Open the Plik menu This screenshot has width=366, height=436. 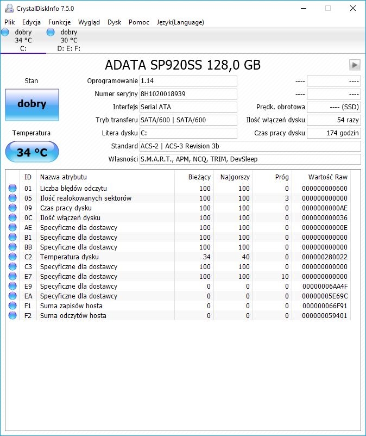pos(9,22)
